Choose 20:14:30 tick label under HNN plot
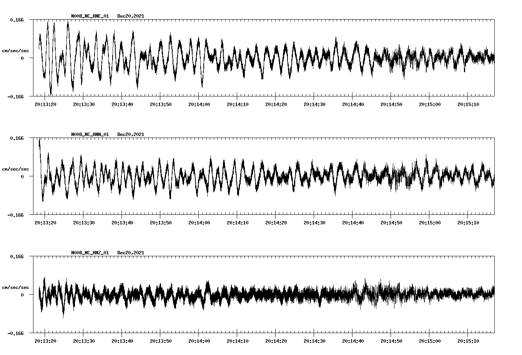 pyautogui.click(x=314, y=223)
